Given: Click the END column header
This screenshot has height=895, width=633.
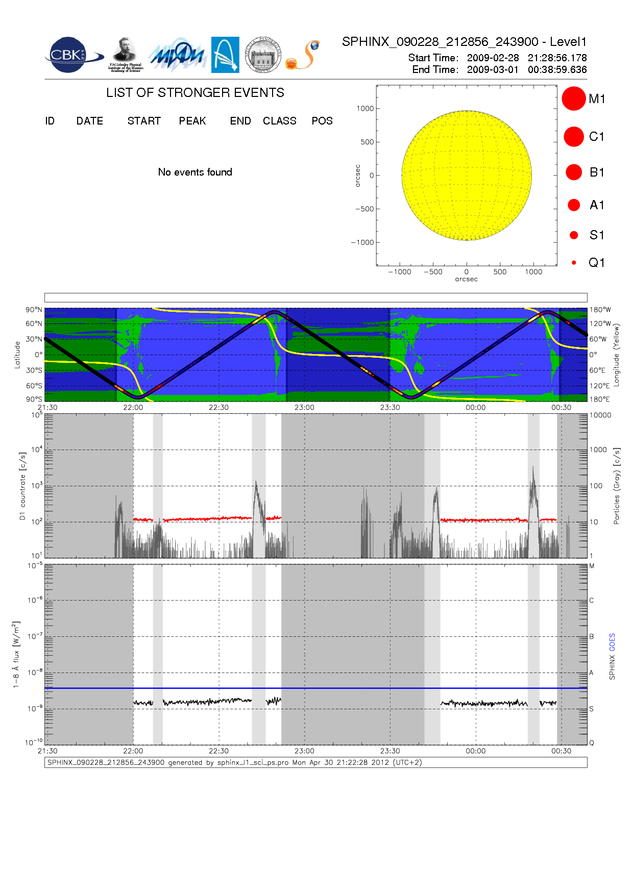Looking at the screenshot, I should click(240, 121).
